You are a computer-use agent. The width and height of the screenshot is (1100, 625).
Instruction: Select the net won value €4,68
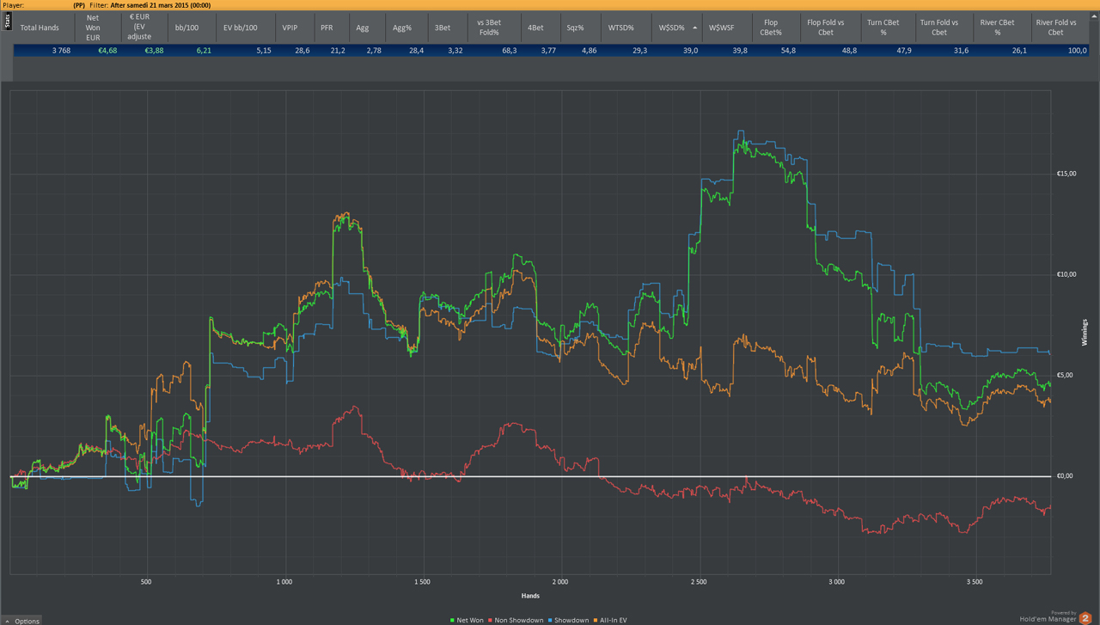click(107, 51)
